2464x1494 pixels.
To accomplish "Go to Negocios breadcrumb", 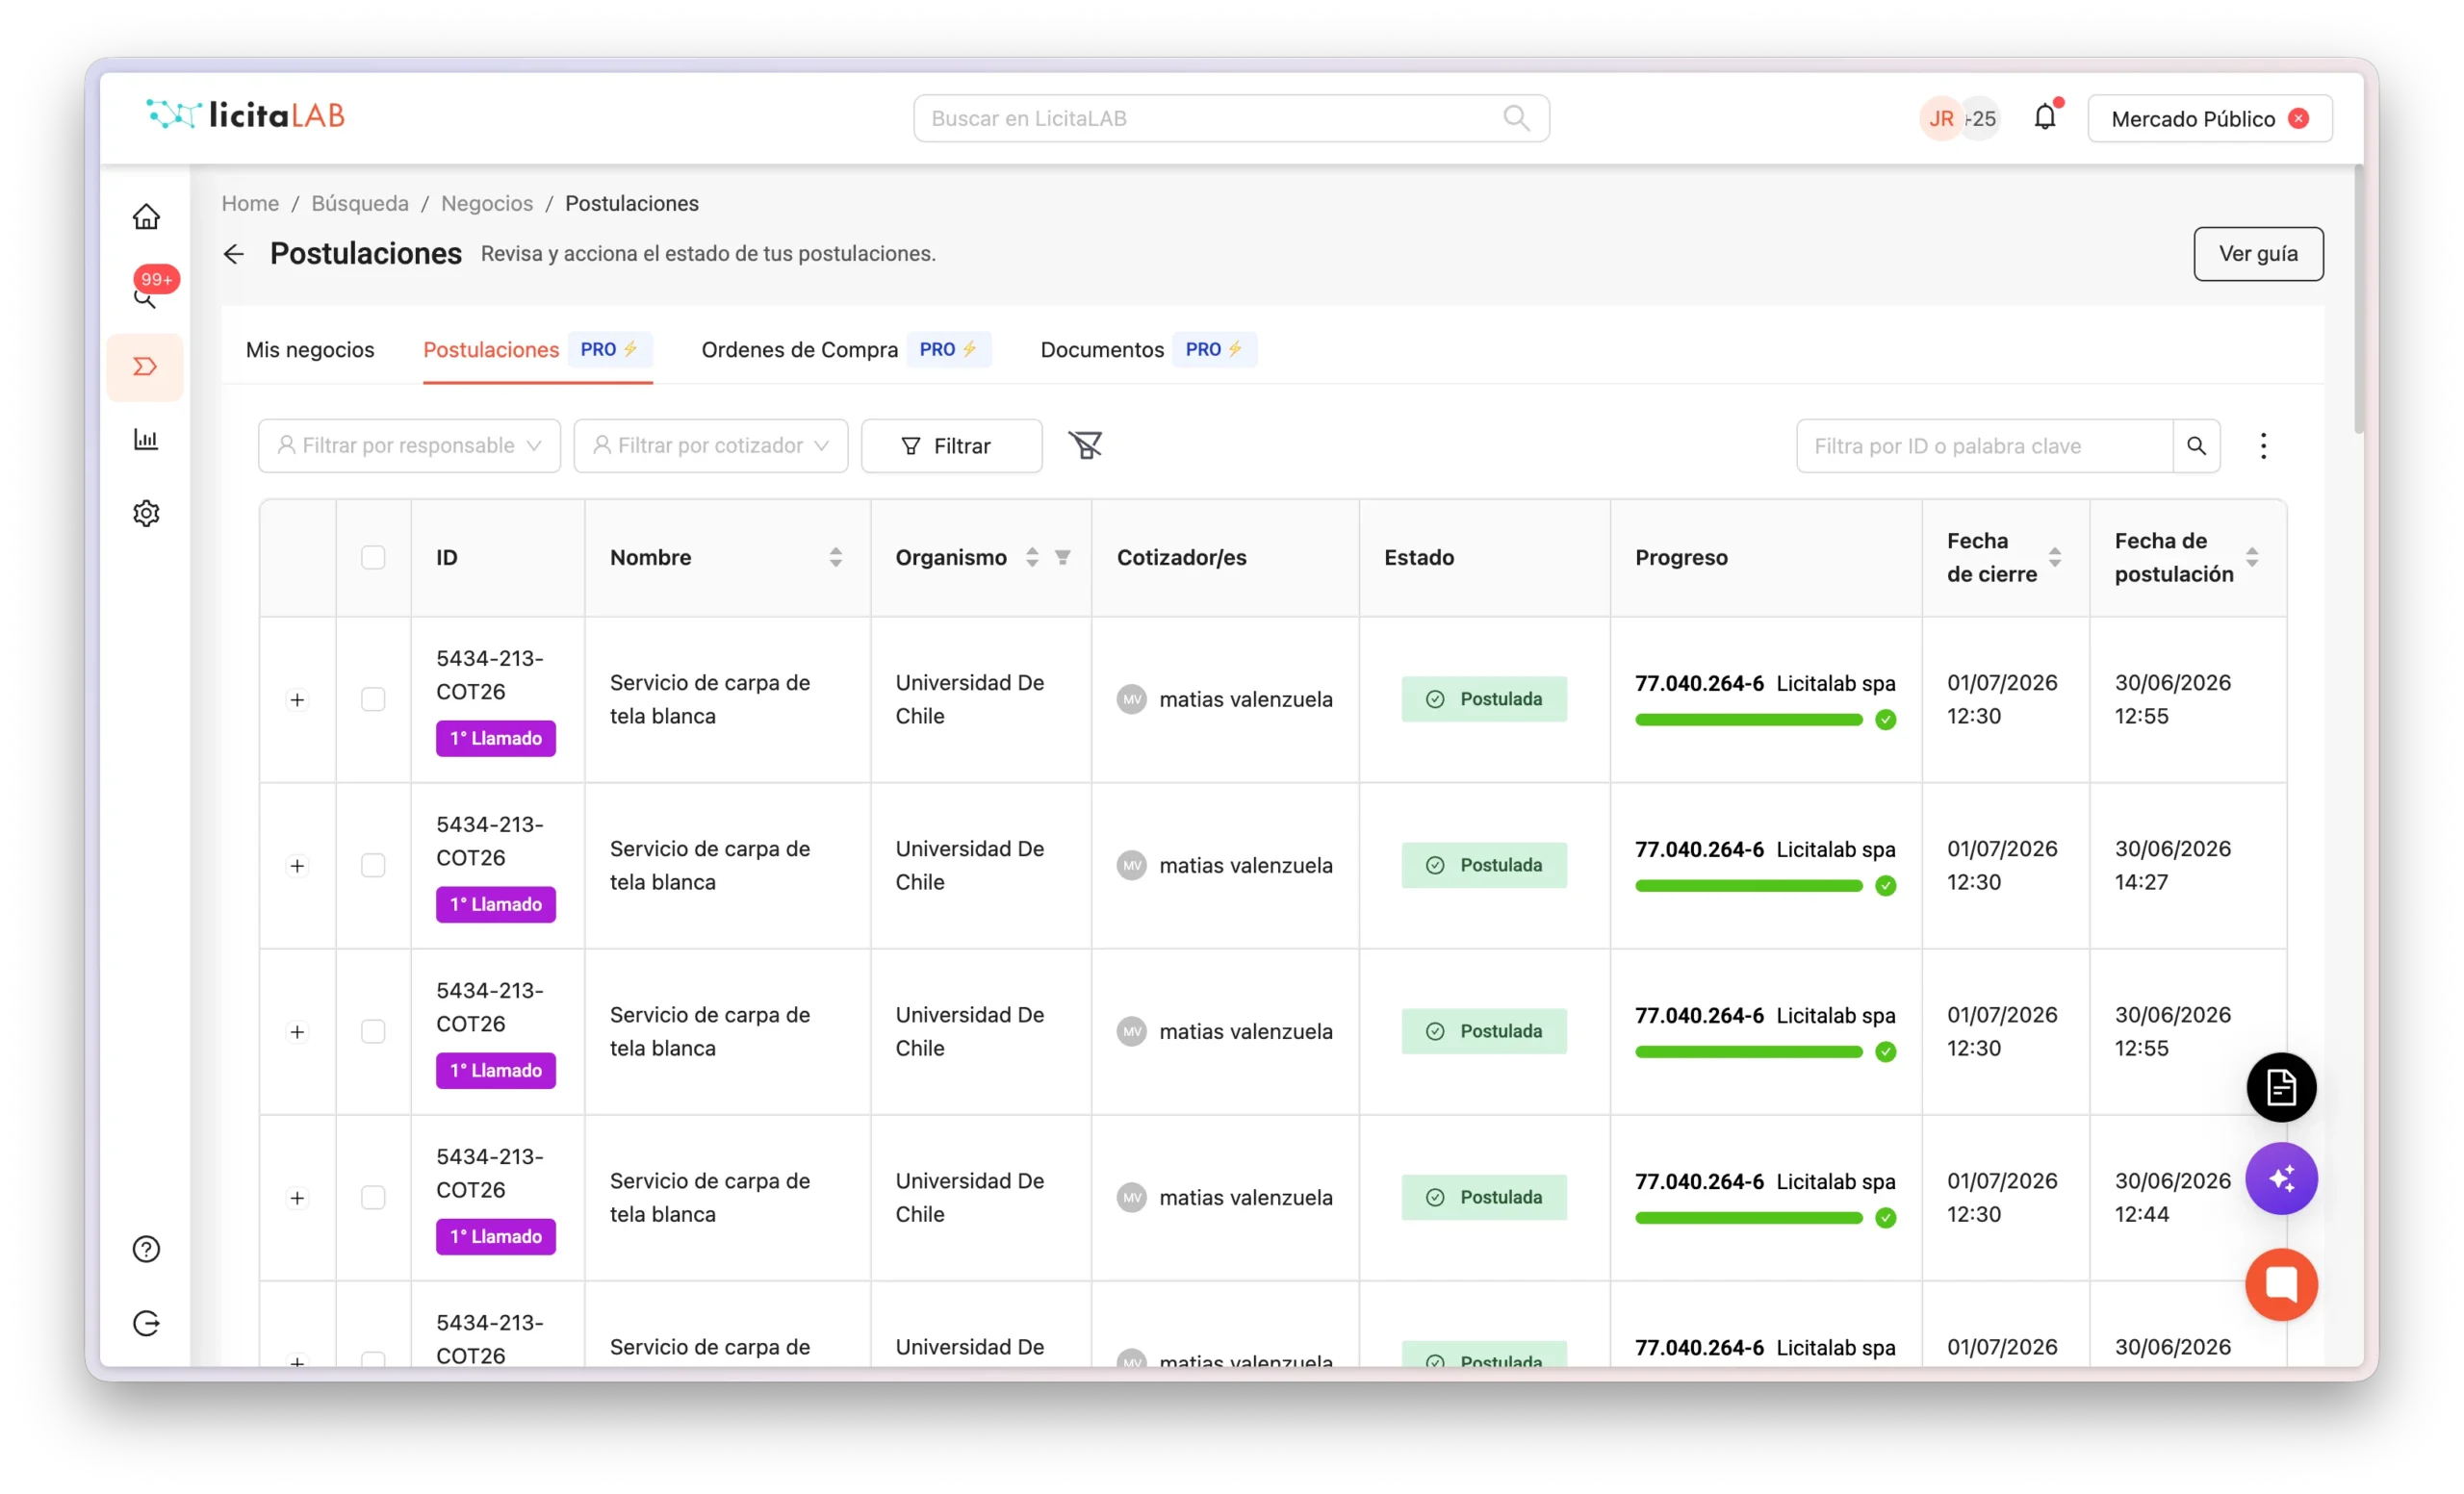I will coord(487,203).
